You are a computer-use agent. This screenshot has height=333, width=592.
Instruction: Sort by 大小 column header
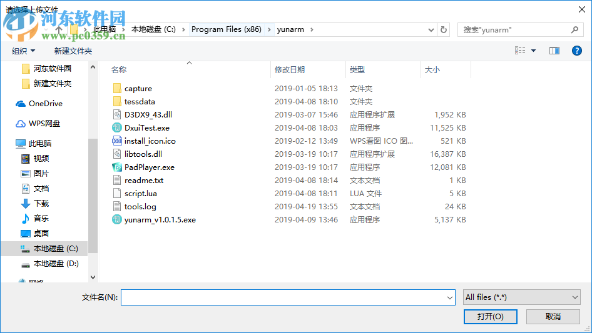(432, 70)
